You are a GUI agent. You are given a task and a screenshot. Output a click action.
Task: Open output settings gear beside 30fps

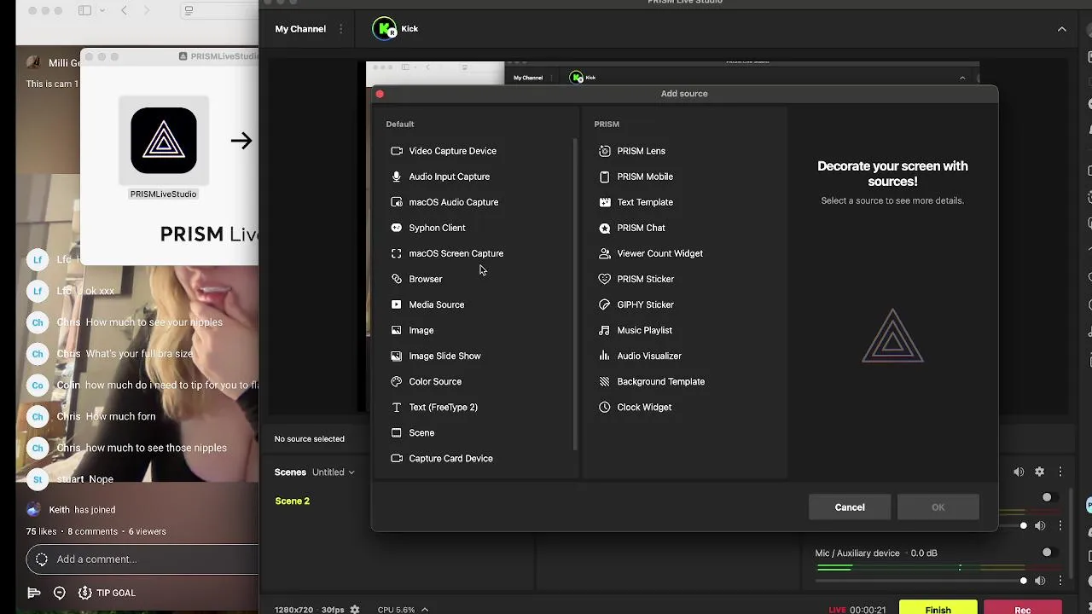(x=355, y=610)
